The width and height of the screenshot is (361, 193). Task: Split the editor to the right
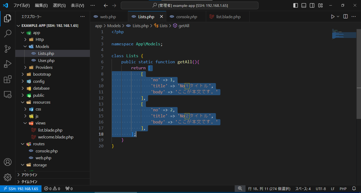(x=345, y=17)
